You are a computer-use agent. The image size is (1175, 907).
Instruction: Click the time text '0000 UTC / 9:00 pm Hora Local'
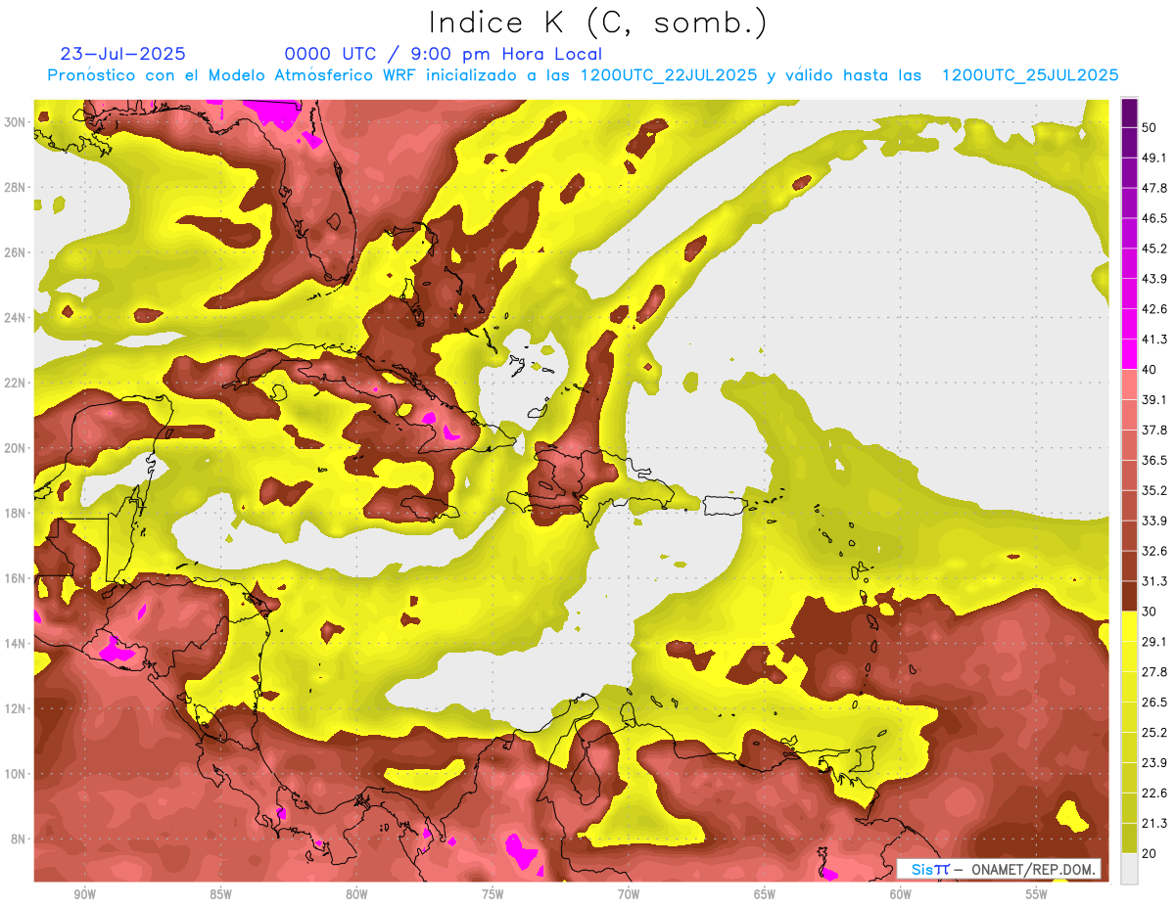pyautogui.click(x=444, y=54)
